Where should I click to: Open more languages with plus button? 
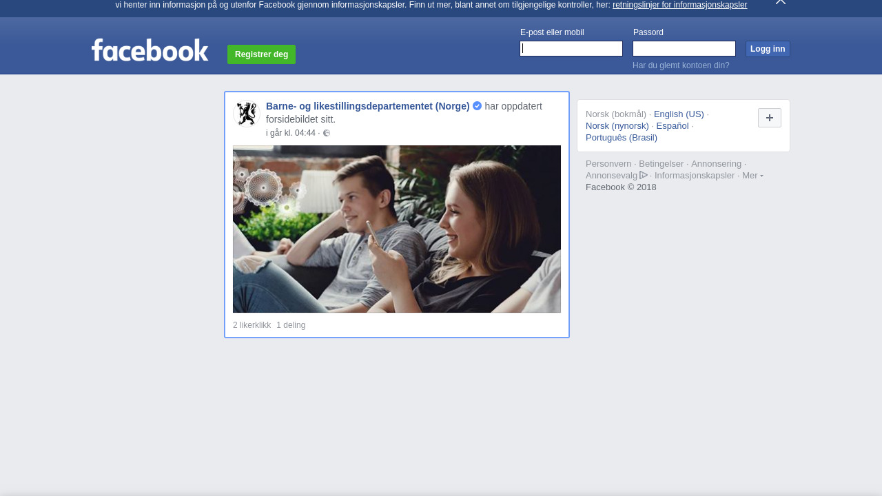(x=769, y=118)
